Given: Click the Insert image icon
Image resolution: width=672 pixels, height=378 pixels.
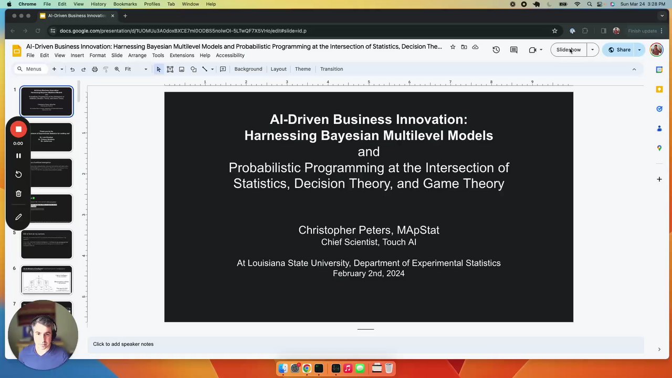Looking at the screenshot, I should [182, 69].
